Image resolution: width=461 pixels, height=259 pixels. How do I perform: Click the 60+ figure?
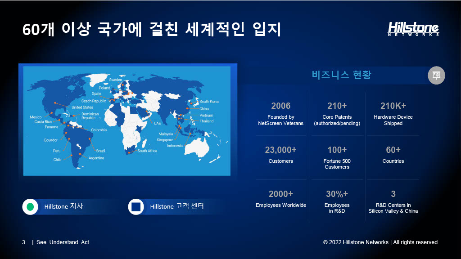393,150
